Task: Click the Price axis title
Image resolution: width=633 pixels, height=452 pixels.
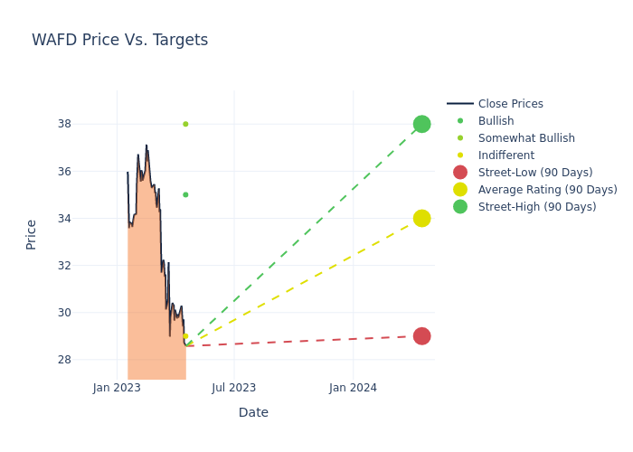Action: pos(32,234)
